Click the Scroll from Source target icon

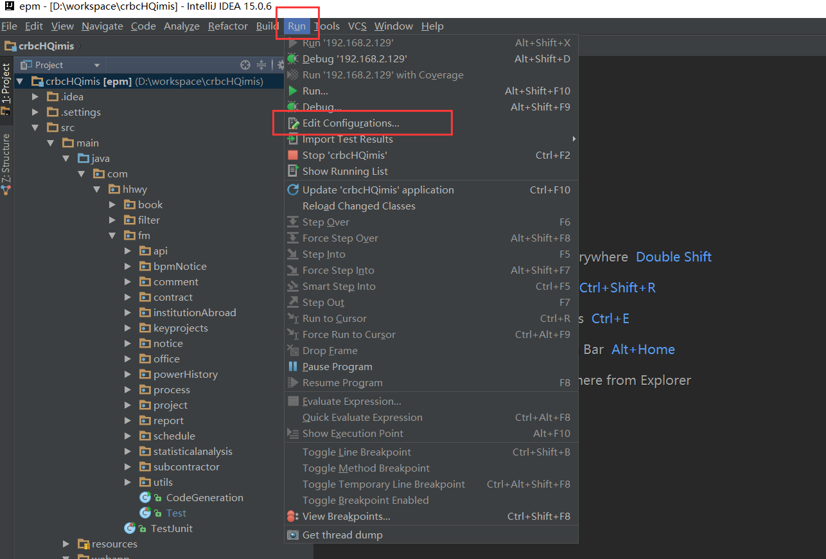[245, 65]
